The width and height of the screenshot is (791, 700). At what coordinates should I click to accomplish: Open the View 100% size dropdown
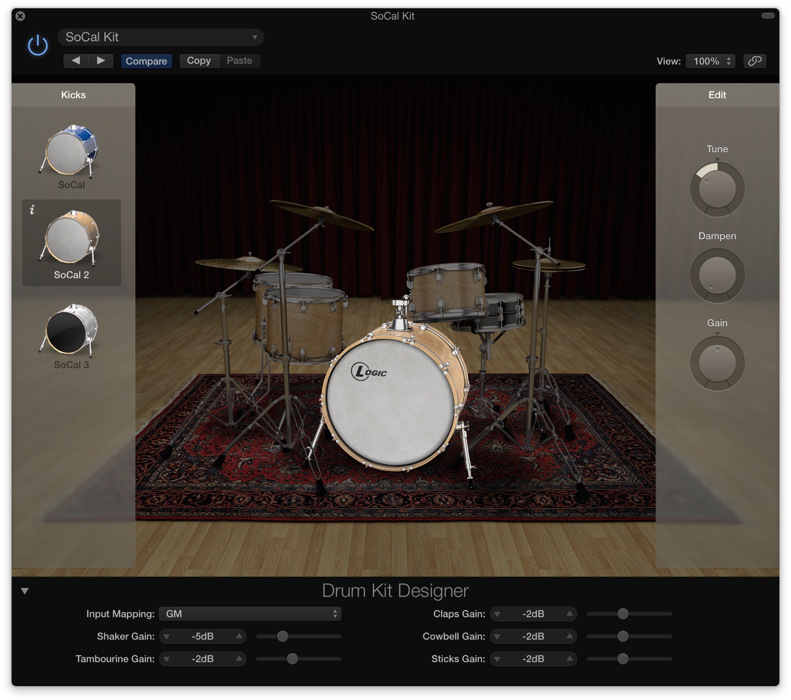(x=710, y=61)
